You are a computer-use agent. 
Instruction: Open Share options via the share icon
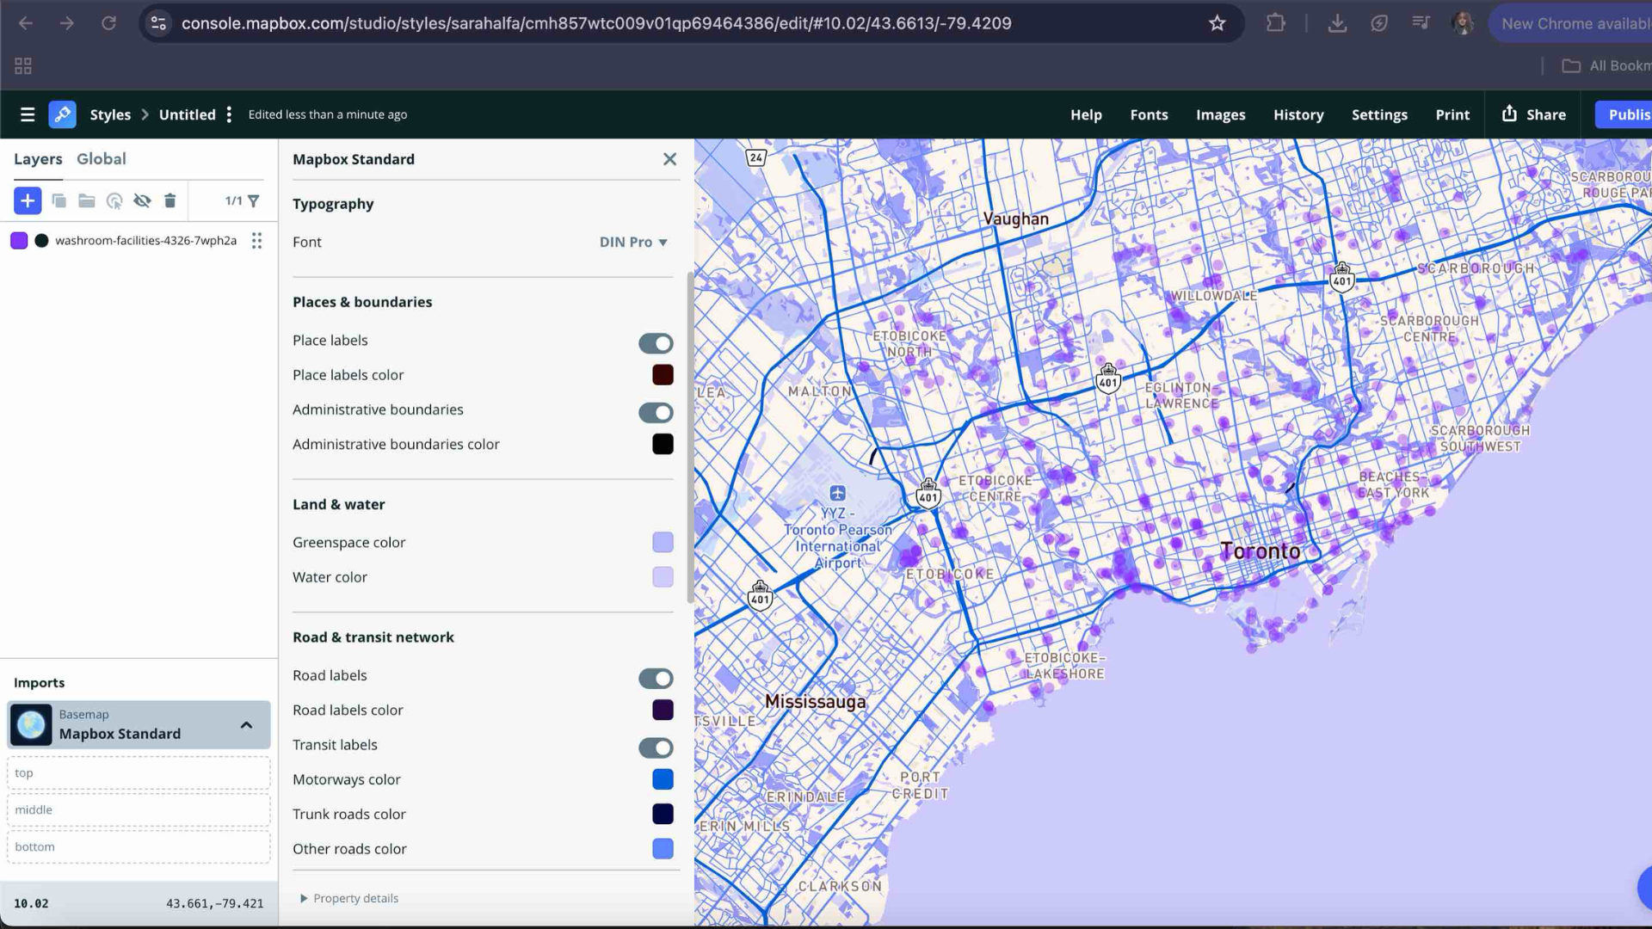pos(1510,114)
